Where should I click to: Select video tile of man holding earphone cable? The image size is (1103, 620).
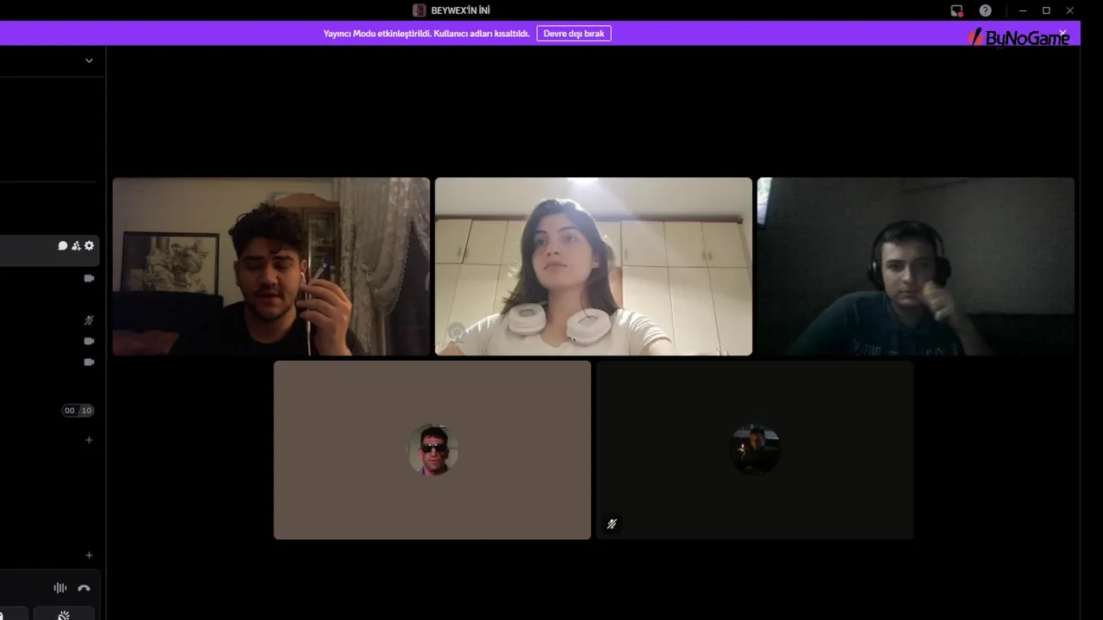[x=271, y=266]
